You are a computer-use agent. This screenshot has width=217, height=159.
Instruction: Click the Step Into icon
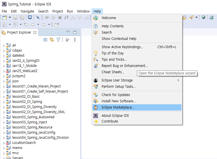(73, 17)
